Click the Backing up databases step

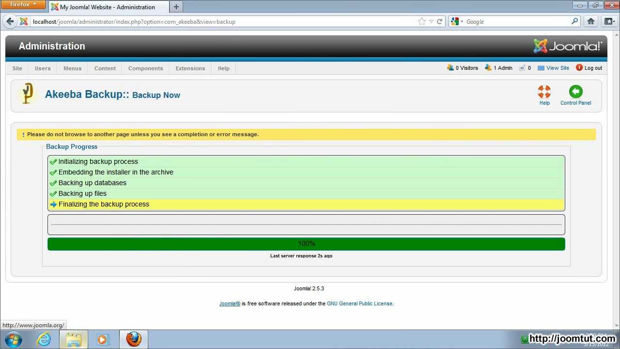click(306, 183)
